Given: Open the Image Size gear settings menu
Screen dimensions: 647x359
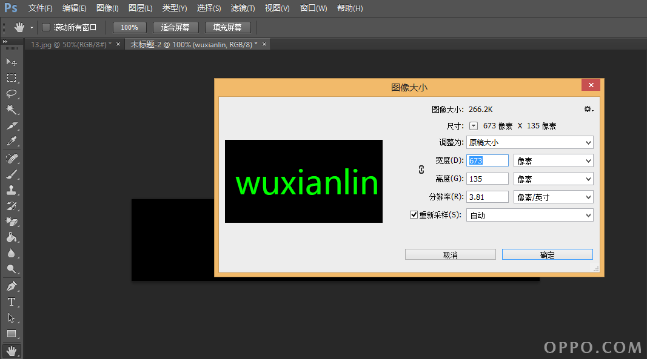Looking at the screenshot, I should (x=588, y=109).
